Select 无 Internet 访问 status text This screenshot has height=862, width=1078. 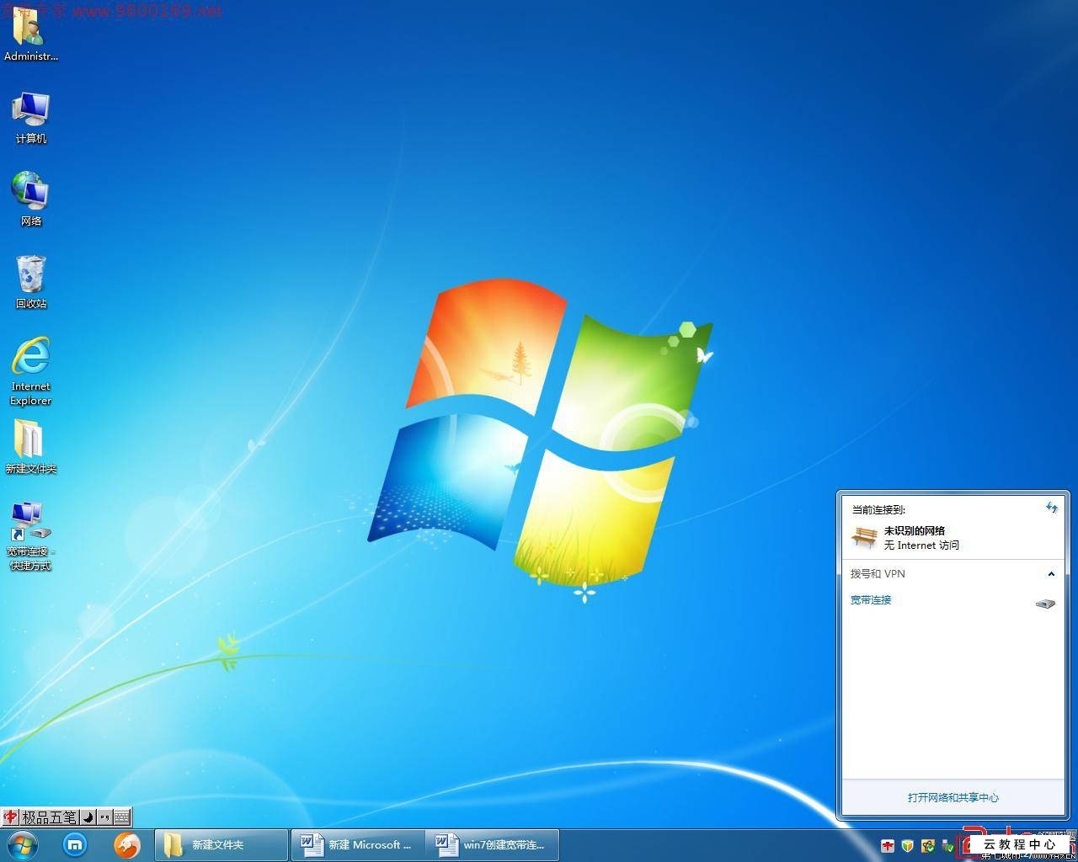click(x=921, y=545)
